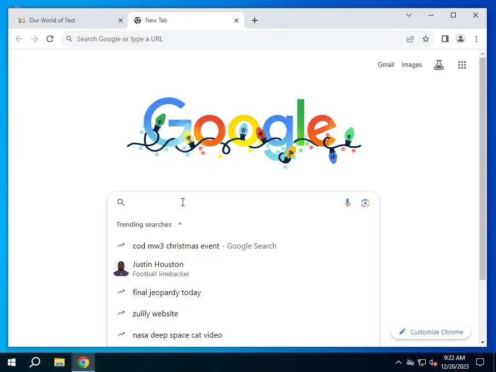Click the search icon in the address bar
This screenshot has width=496, height=372.
[x=69, y=39]
